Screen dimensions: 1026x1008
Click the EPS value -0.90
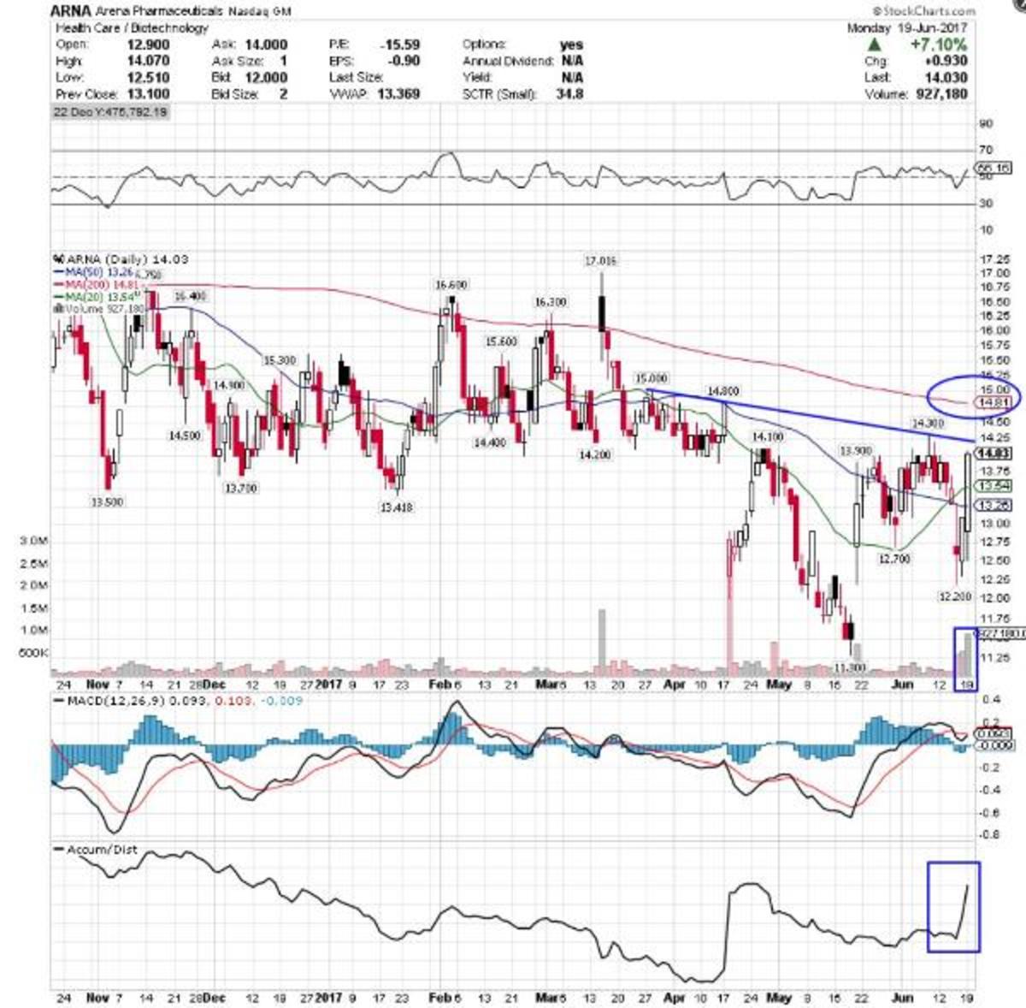point(404,61)
